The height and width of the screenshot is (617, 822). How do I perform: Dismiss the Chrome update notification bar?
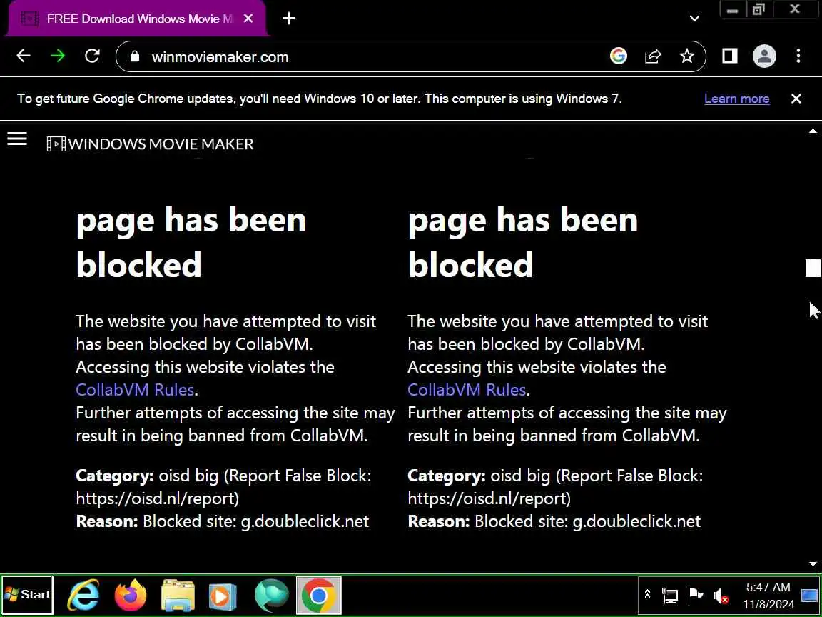pyautogui.click(x=796, y=99)
